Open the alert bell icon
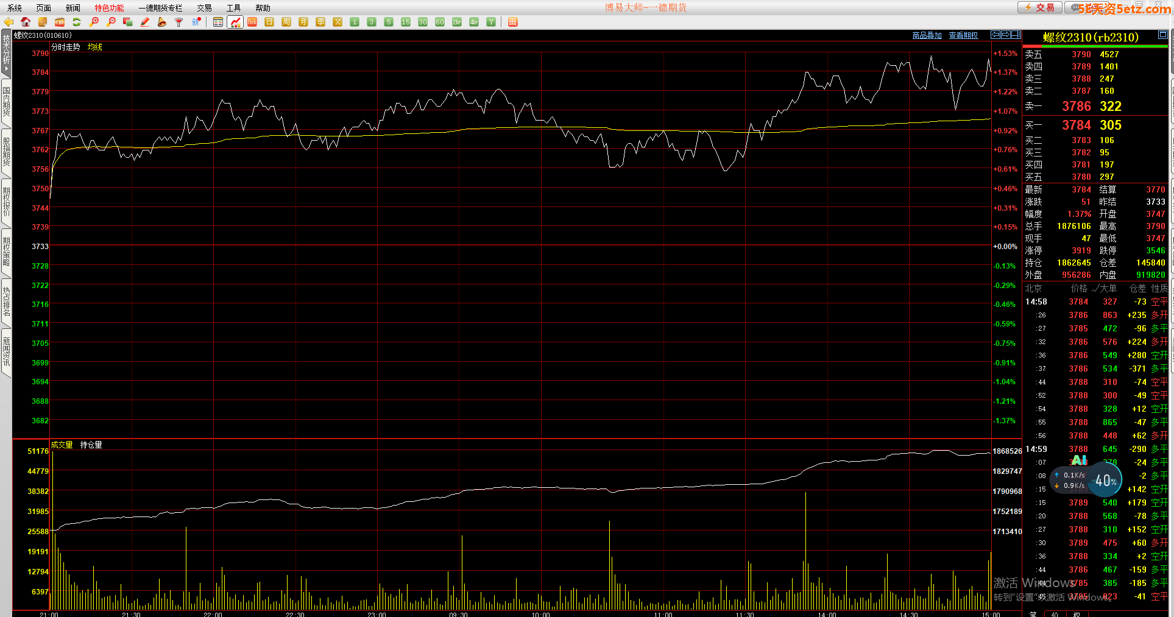 click(x=161, y=22)
